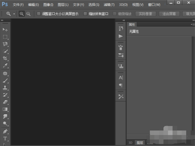Open the Clone Source panel icon

pyautogui.click(x=121, y=66)
